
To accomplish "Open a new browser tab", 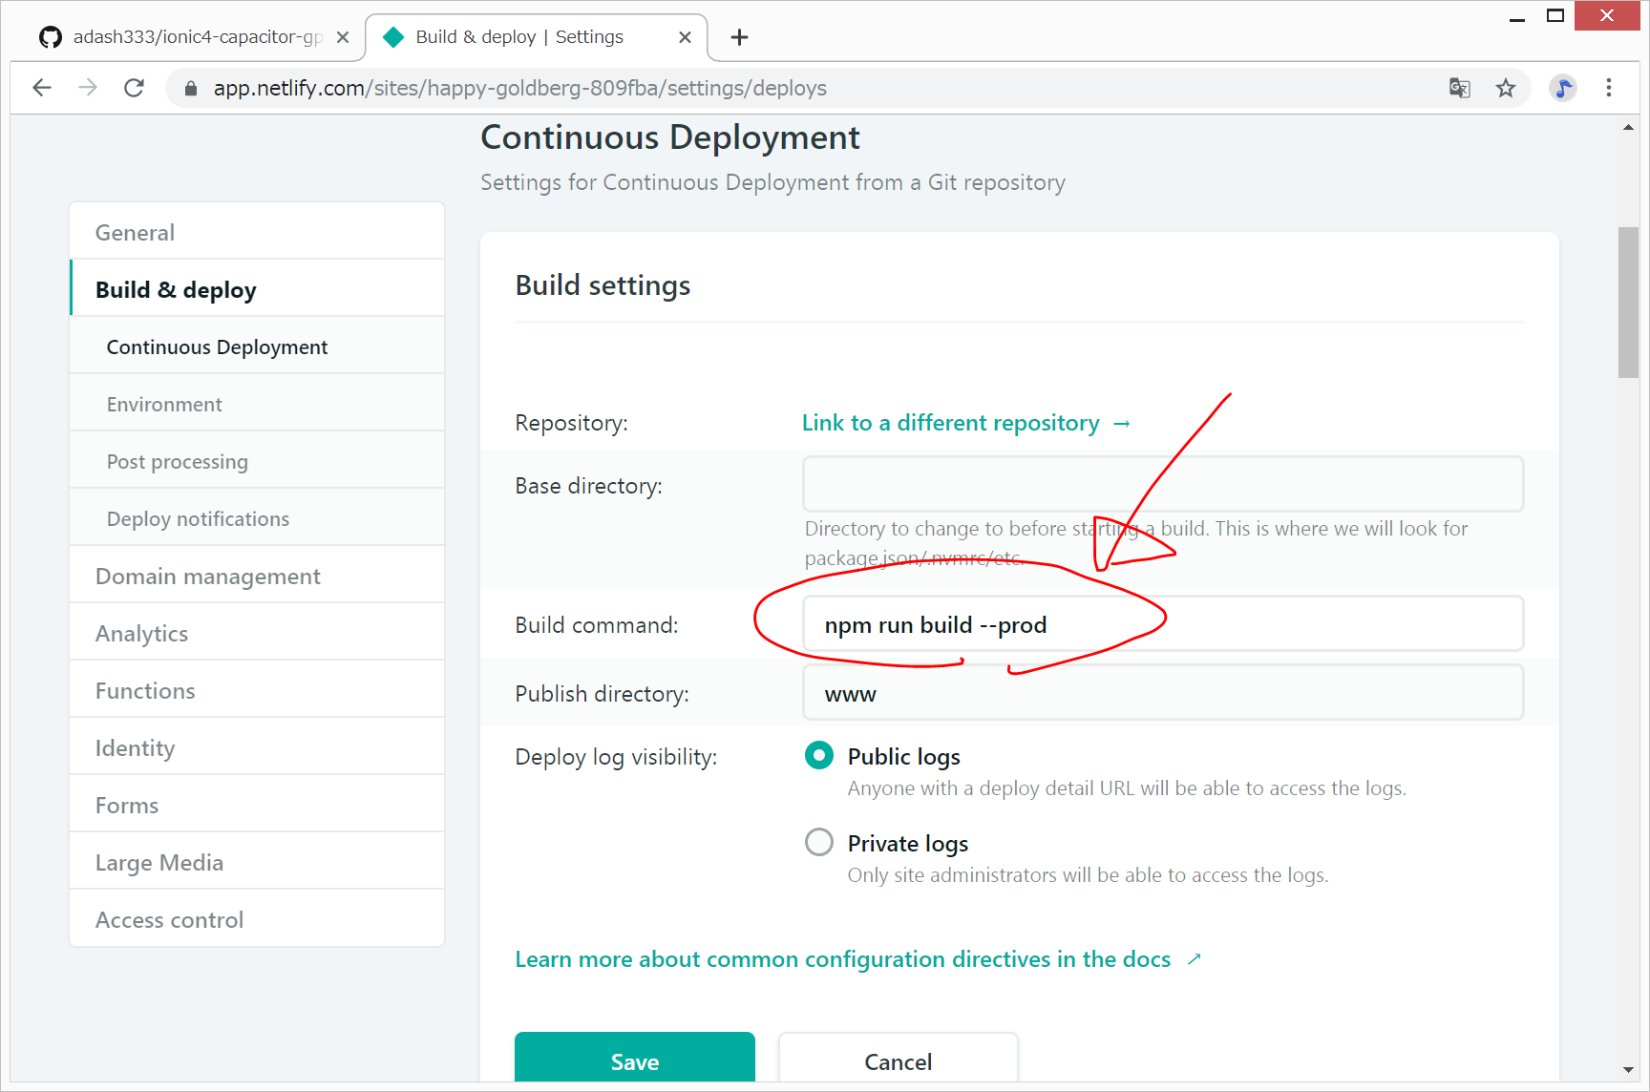I will click(739, 37).
